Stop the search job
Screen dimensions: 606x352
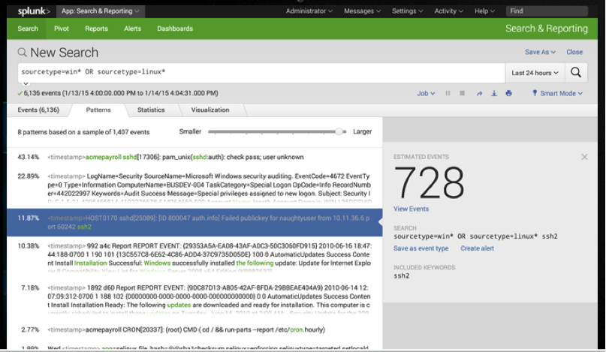tap(463, 93)
